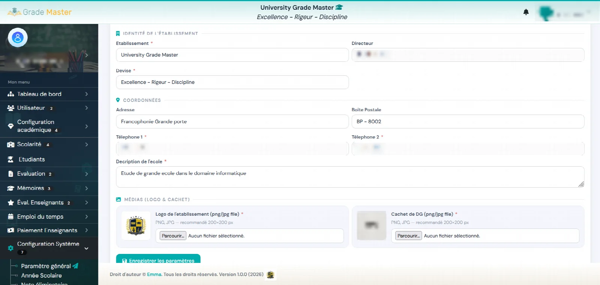Click the Emma footer link
Viewport: 600px width, 285px height.
click(x=154, y=275)
